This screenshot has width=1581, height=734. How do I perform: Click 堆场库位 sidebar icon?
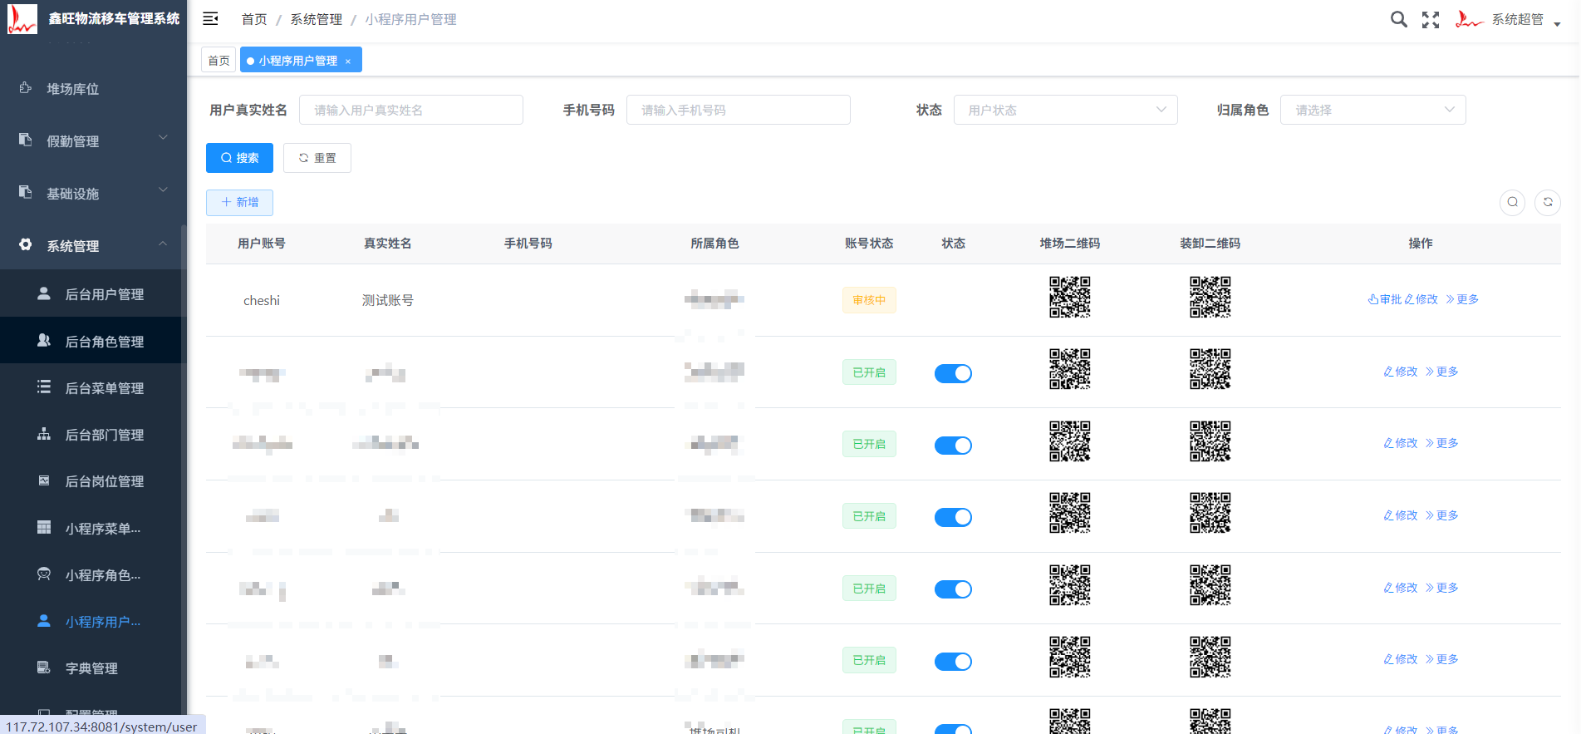[26, 88]
